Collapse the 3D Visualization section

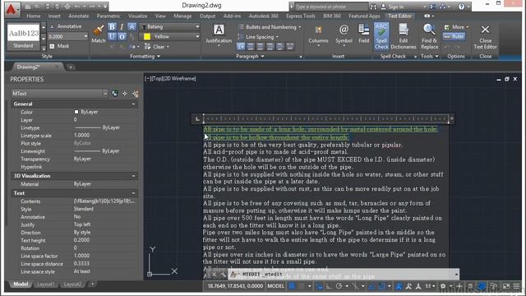pos(133,176)
